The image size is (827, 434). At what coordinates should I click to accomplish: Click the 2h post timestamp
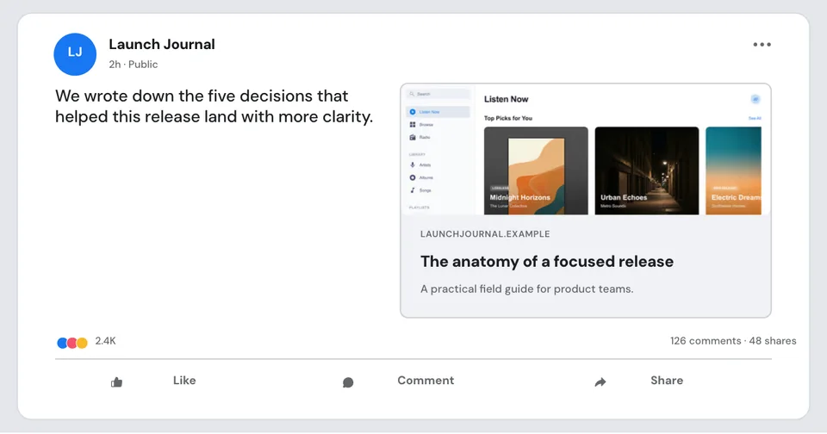coord(115,65)
